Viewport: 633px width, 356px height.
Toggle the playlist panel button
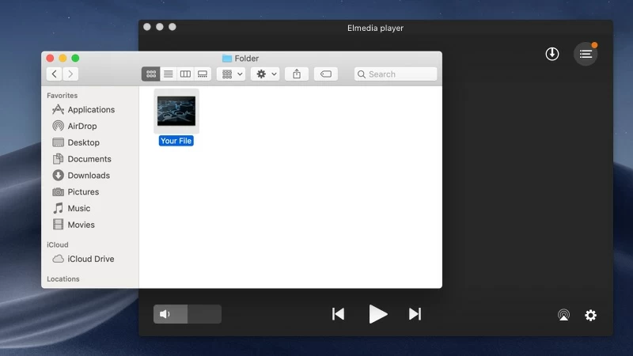coord(586,54)
